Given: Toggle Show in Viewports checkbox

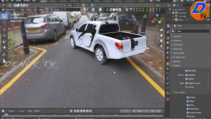Looking at the screenshot, I should (186, 75).
